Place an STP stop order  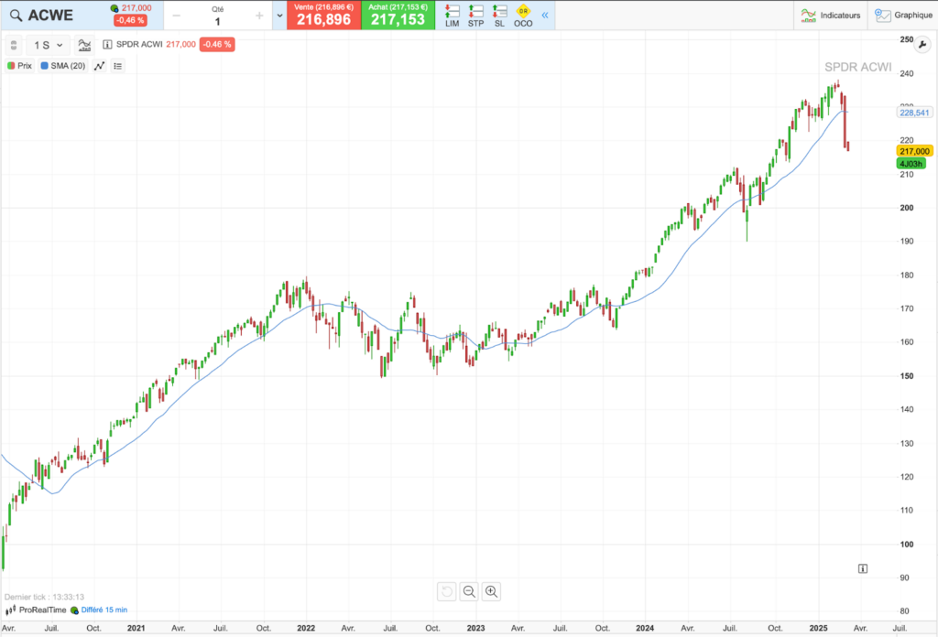[475, 16]
